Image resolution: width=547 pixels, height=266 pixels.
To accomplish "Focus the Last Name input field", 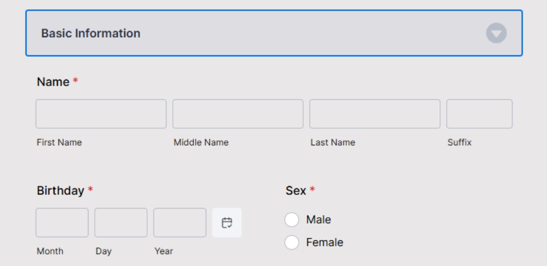I will pos(375,114).
